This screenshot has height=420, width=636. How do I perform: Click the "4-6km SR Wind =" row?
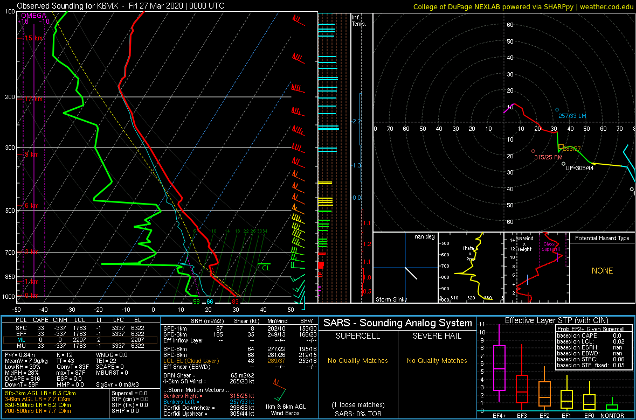pyautogui.click(x=209, y=381)
